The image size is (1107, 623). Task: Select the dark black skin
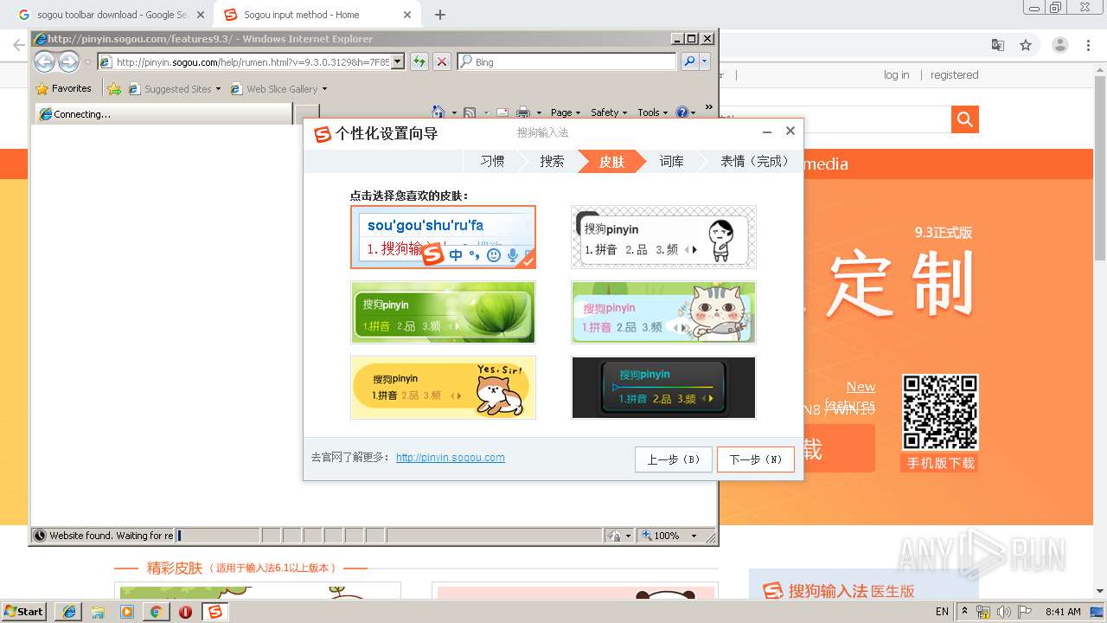[663, 388]
